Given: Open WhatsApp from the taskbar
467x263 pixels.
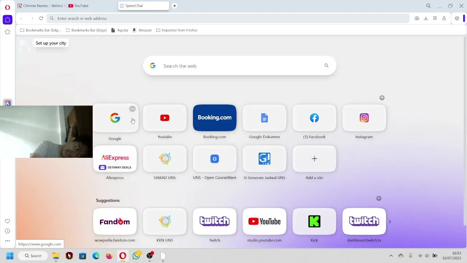Looking at the screenshot, I should [136, 256].
